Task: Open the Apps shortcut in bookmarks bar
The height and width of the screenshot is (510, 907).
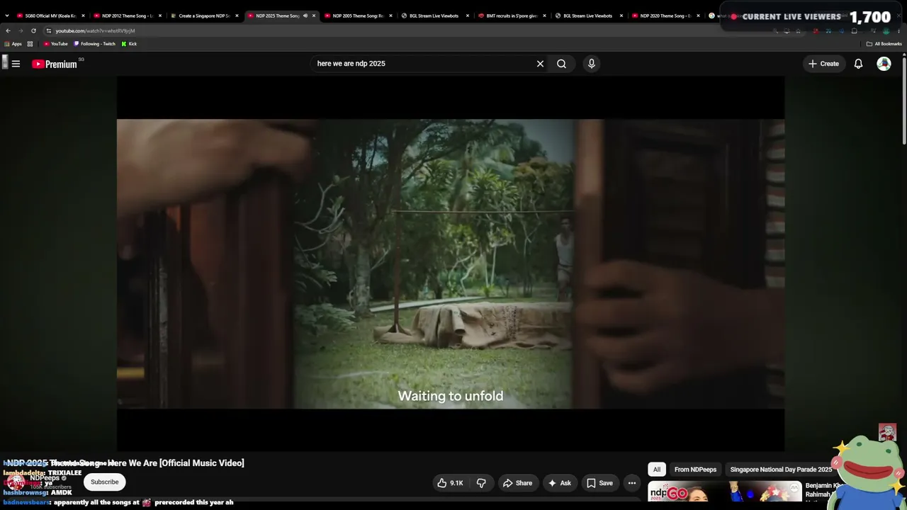Action: pos(13,44)
